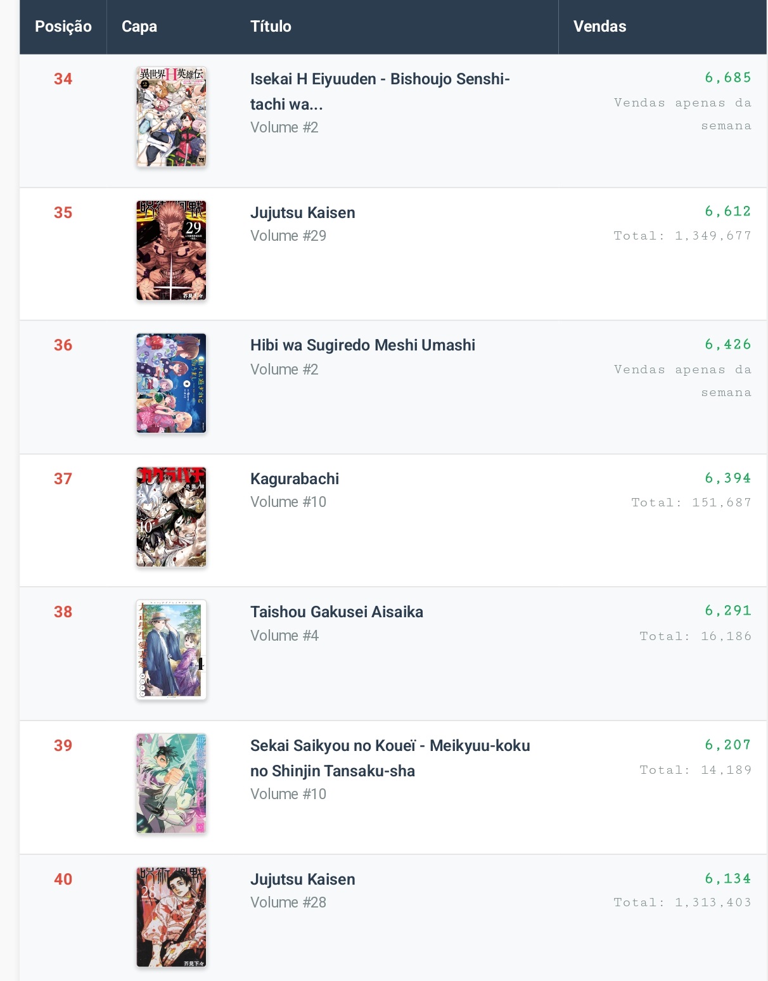Open the Isekai H Eiyuuden title link
This screenshot has width=768, height=981.
(380, 91)
